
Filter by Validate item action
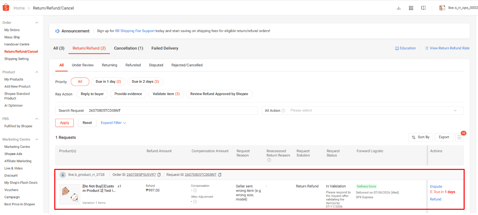coord(166,94)
